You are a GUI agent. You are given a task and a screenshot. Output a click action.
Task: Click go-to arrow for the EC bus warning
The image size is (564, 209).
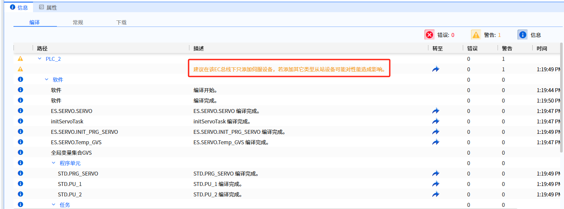point(436,69)
